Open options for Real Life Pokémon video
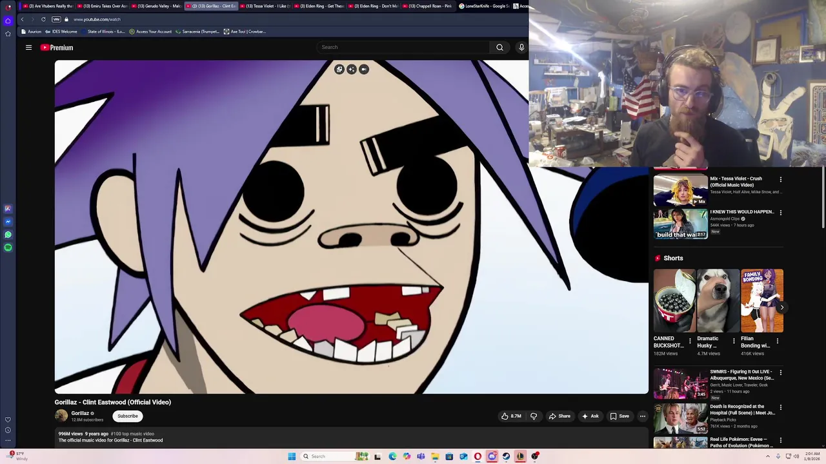This screenshot has width=826, height=464. 780,441
